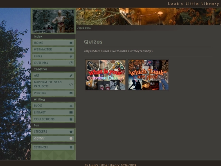Click the fox banner image

coord(149,16)
